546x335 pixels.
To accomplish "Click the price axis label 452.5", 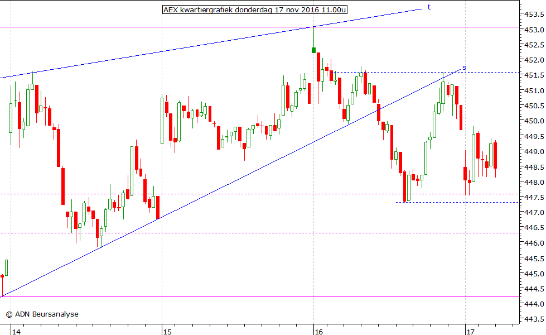I will [x=534, y=45].
